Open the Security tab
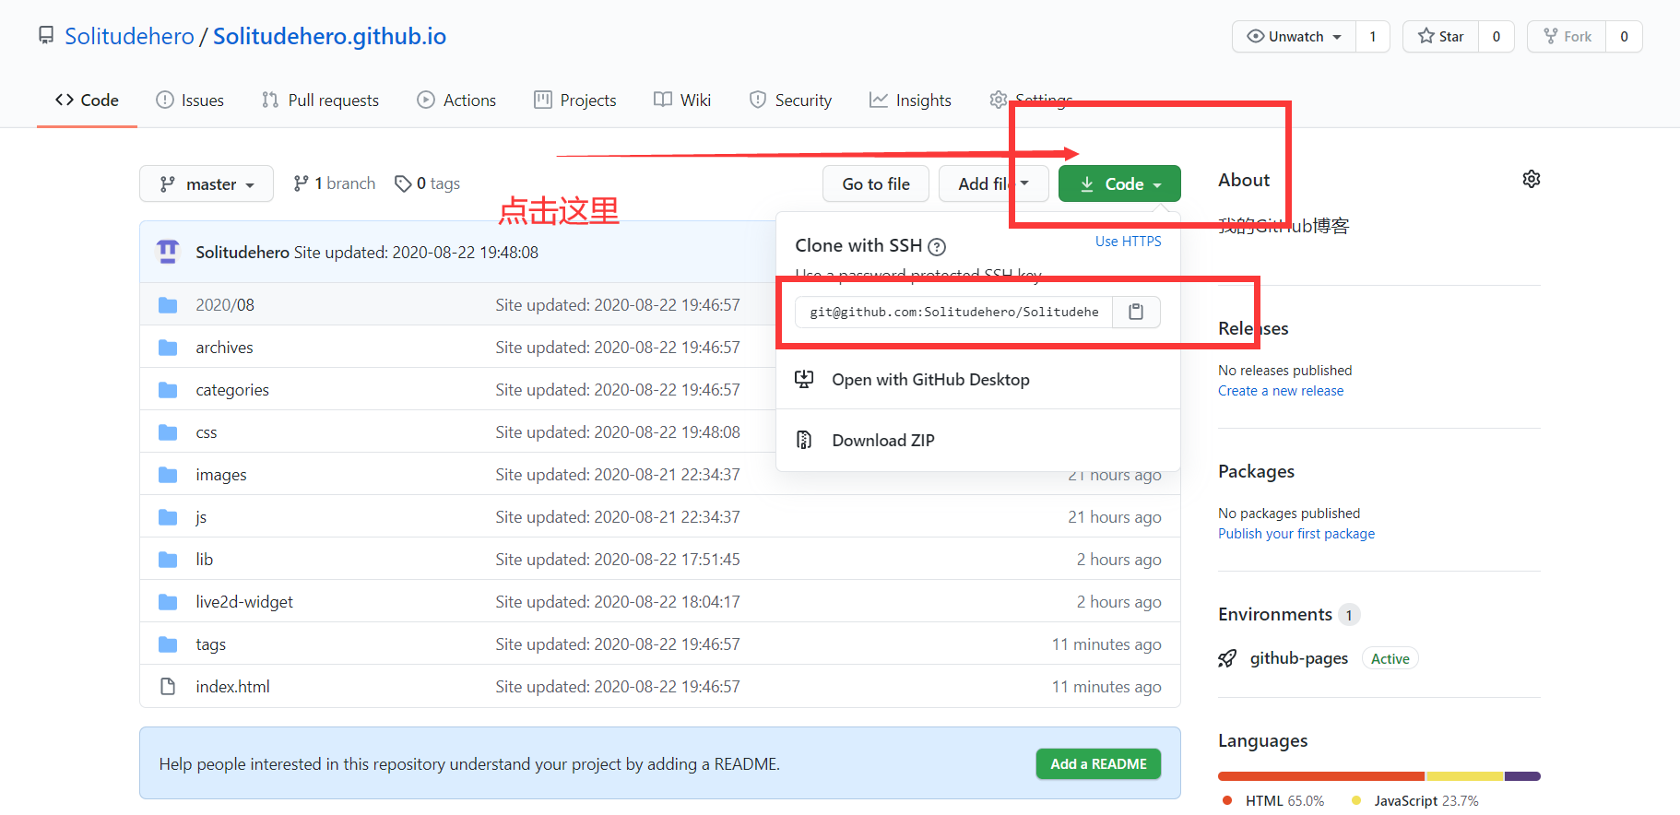 790,100
